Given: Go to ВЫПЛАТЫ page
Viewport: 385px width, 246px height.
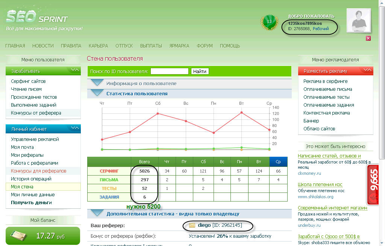Looking at the screenshot, I should click(151, 46).
